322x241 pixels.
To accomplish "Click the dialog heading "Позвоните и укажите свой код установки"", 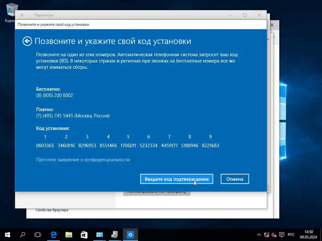I will coord(113,41).
